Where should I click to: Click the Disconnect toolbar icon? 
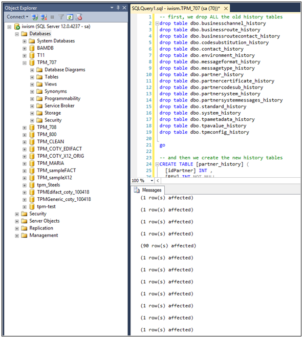pos(44,17)
